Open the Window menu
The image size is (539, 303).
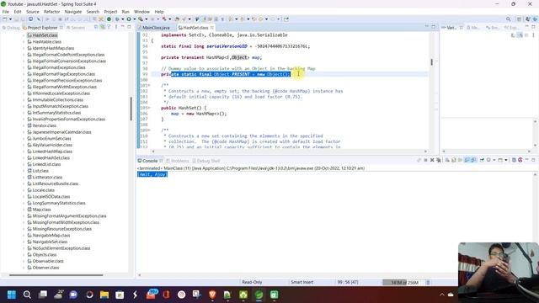[141, 12]
